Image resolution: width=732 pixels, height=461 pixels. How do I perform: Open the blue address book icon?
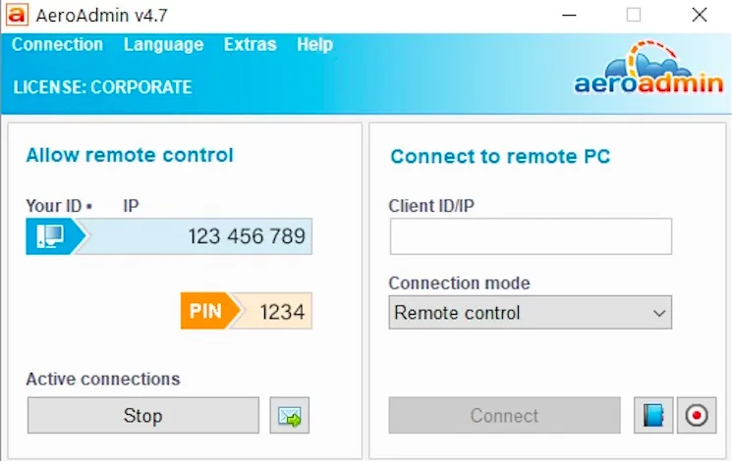point(653,415)
